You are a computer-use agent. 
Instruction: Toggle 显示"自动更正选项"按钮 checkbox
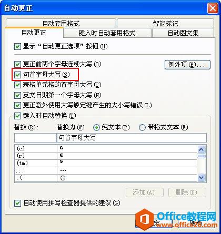pos(17,47)
